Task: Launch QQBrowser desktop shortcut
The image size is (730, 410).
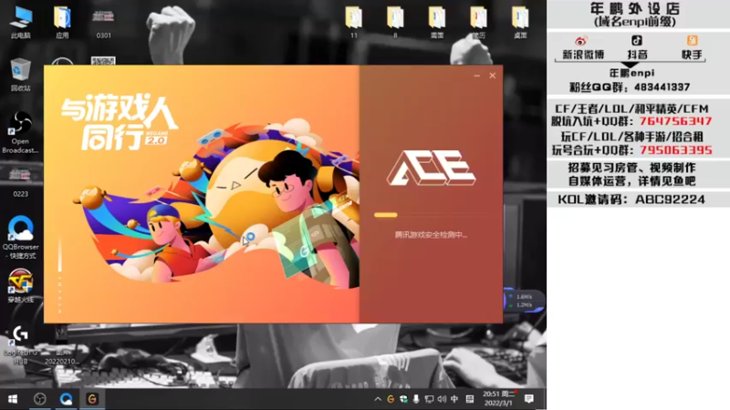Action: point(20,236)
